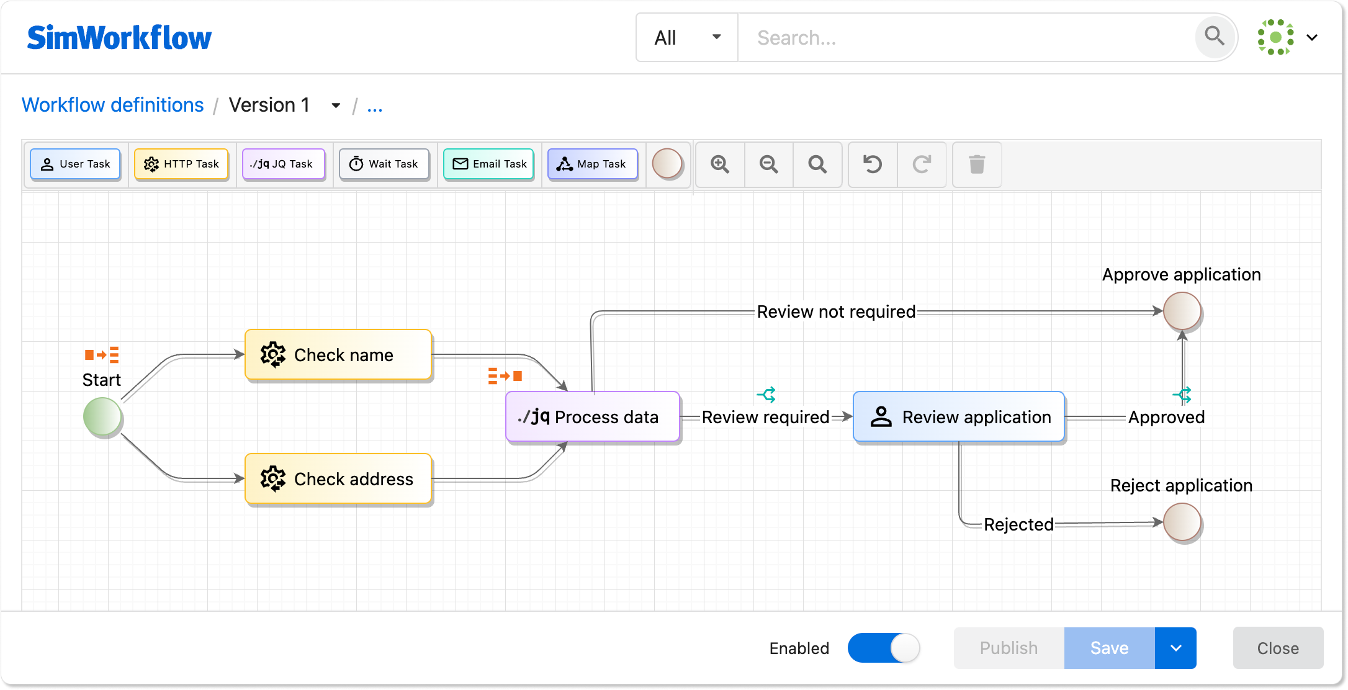Image resolution: width=1348 pixels, height=690 pixels.
Task: Select the Review application node
Action: click(959, 417)
